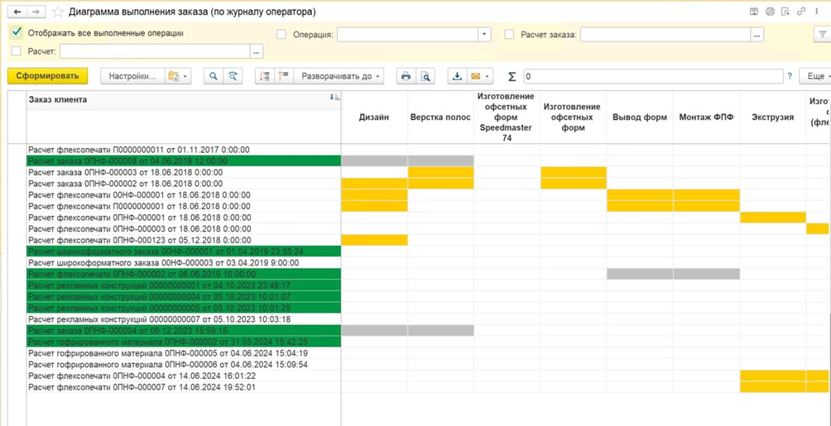This screenshot has height=426, width=831.
Task: Click the magnifier search icon in the toolbar
Action: click(x=214, y=76)
